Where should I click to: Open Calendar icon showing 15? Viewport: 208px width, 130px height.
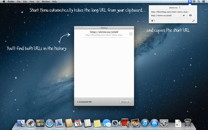click(78, 123)
